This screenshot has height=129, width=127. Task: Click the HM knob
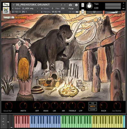tap(64, 106)
